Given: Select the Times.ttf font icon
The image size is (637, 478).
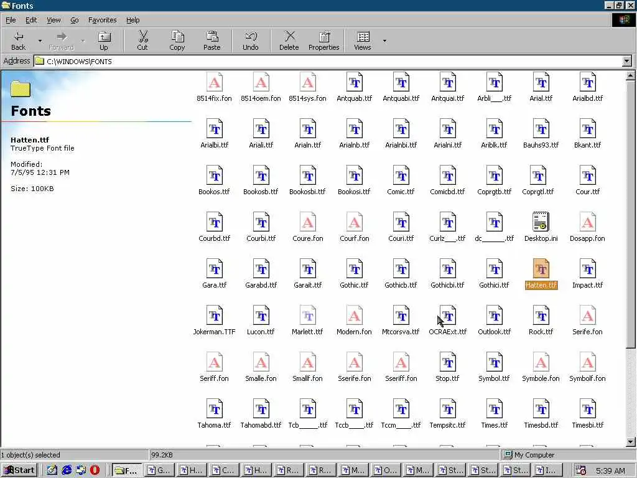Looking at the screenshot, I should [x=495, y=409].
